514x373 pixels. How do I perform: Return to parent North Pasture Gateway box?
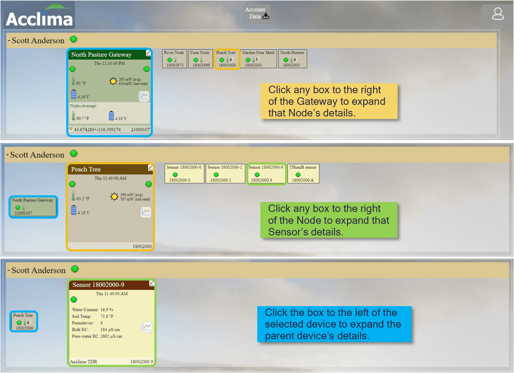[x=33, y=207]
